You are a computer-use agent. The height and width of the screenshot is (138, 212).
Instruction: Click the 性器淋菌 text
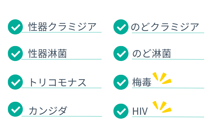pos(48,54)
